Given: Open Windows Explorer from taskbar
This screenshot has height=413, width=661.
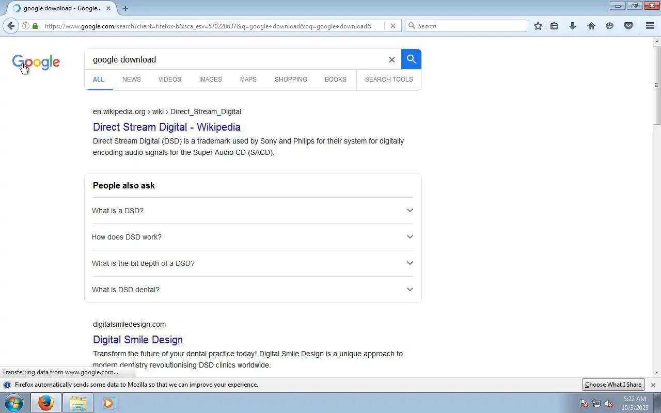Looking at the screenshot, I should coord(78,403).
